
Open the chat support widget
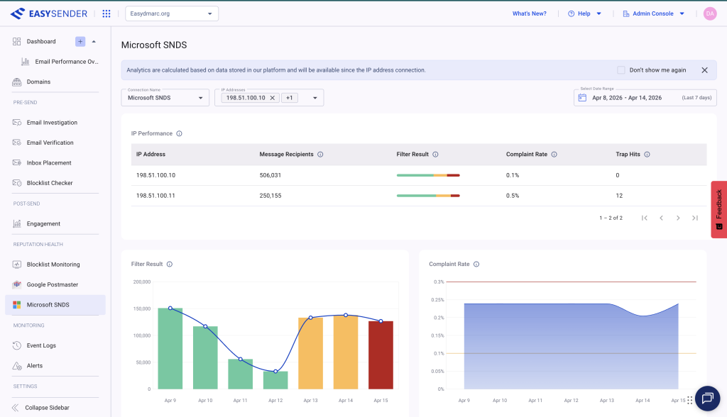coord(707,398)
